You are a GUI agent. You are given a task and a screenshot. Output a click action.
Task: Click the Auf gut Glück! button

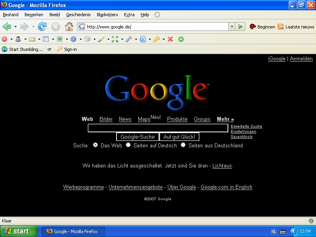[179, 137]
